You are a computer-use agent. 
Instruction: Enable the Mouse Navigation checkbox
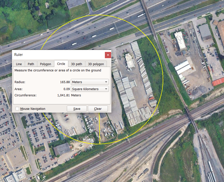pyautogui.click(x=17, y=109)
